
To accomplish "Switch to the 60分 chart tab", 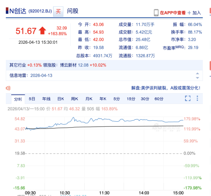I will [159, 99].
